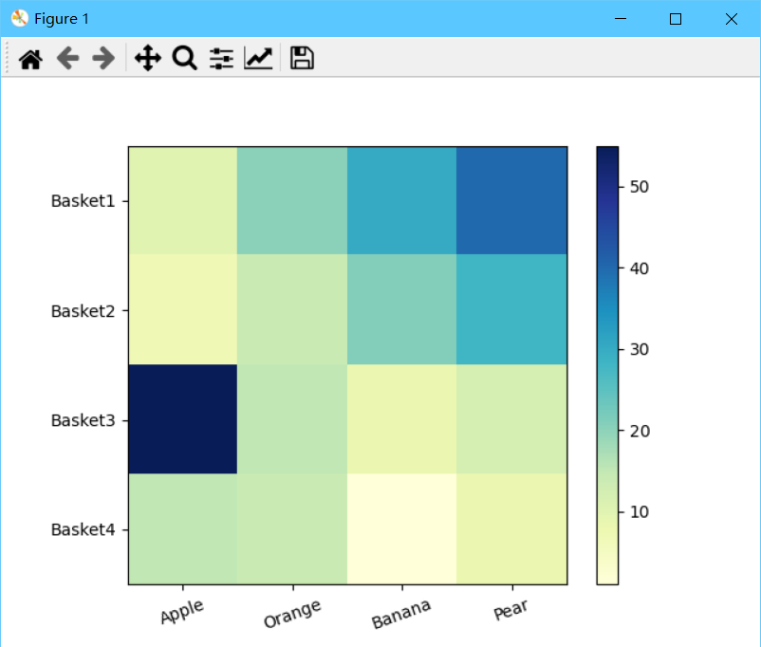
Task: Click the matplotlib icon in title bar
Action: (20, 18)
